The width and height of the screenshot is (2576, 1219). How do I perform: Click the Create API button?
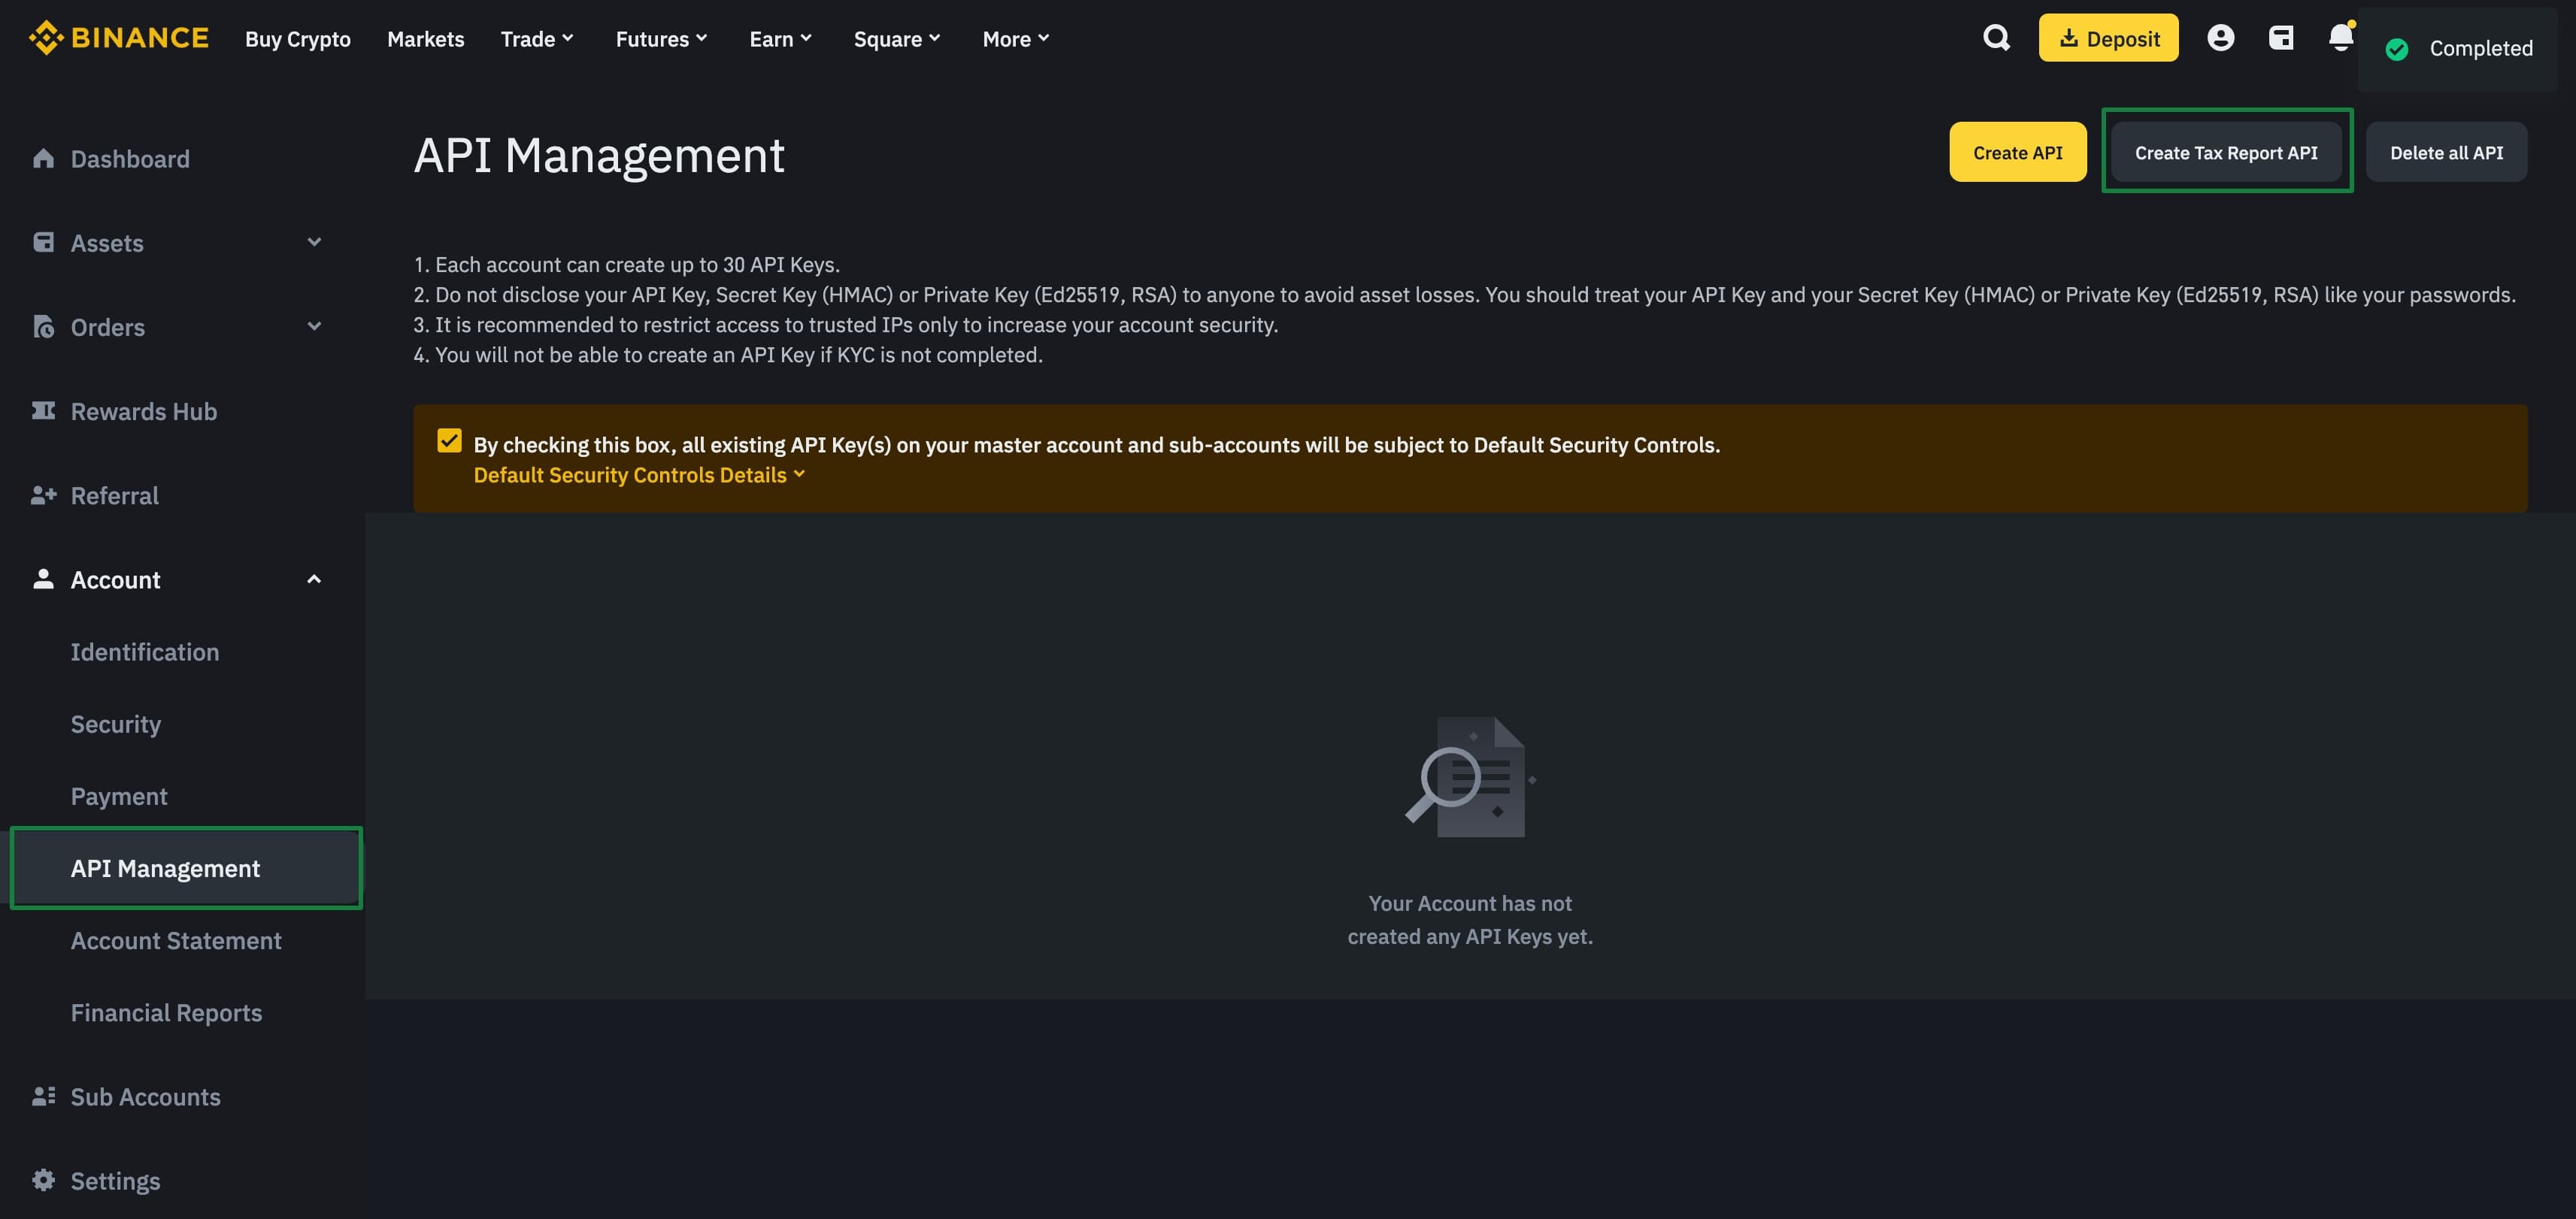(x=2017, y=152)
